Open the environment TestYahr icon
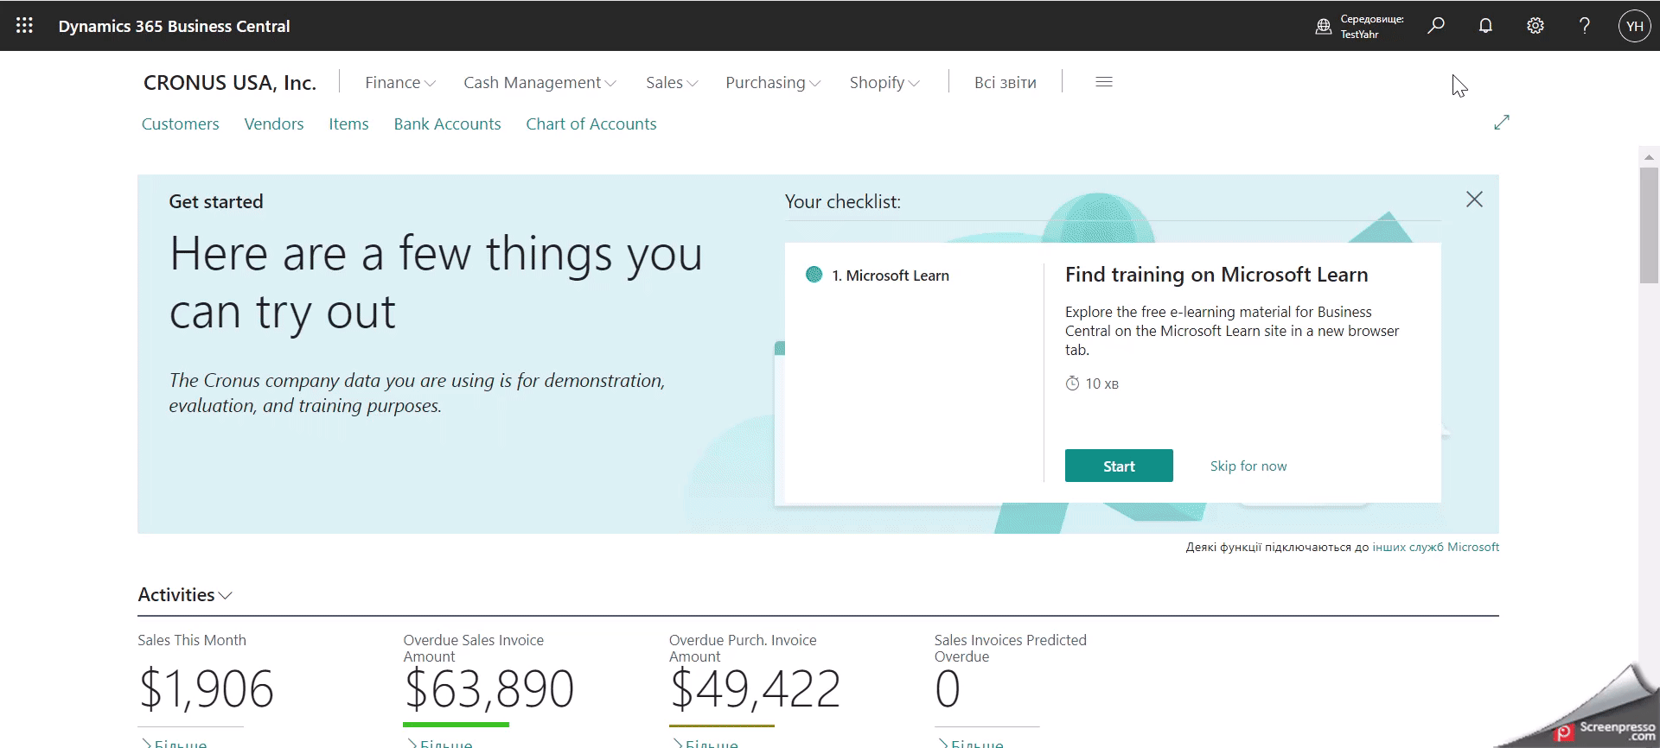The width and height of the screenshot is (1660, 748). (1323, 27)
